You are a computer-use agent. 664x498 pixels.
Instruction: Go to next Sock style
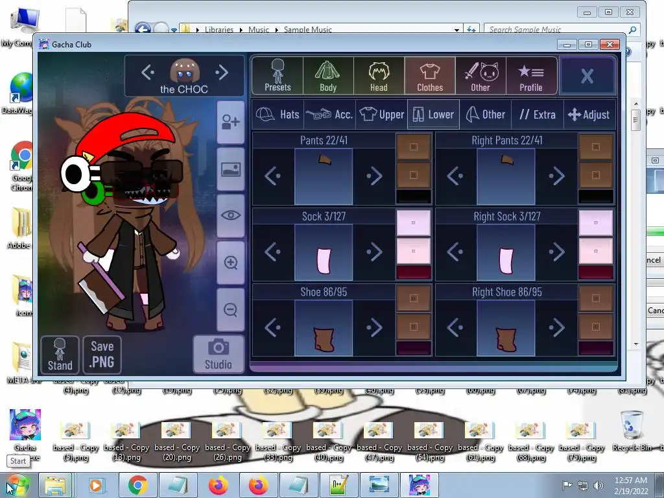(374, 252)
